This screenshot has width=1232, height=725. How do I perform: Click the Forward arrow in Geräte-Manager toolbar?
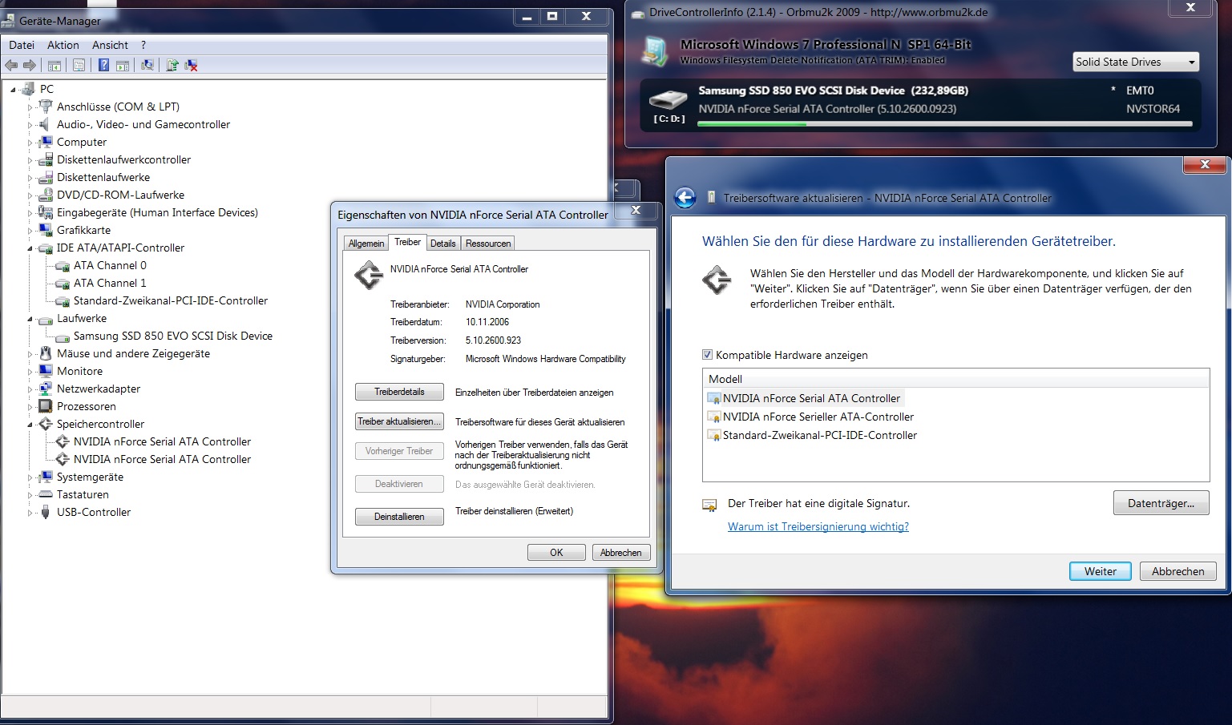[x=30, y=65]
